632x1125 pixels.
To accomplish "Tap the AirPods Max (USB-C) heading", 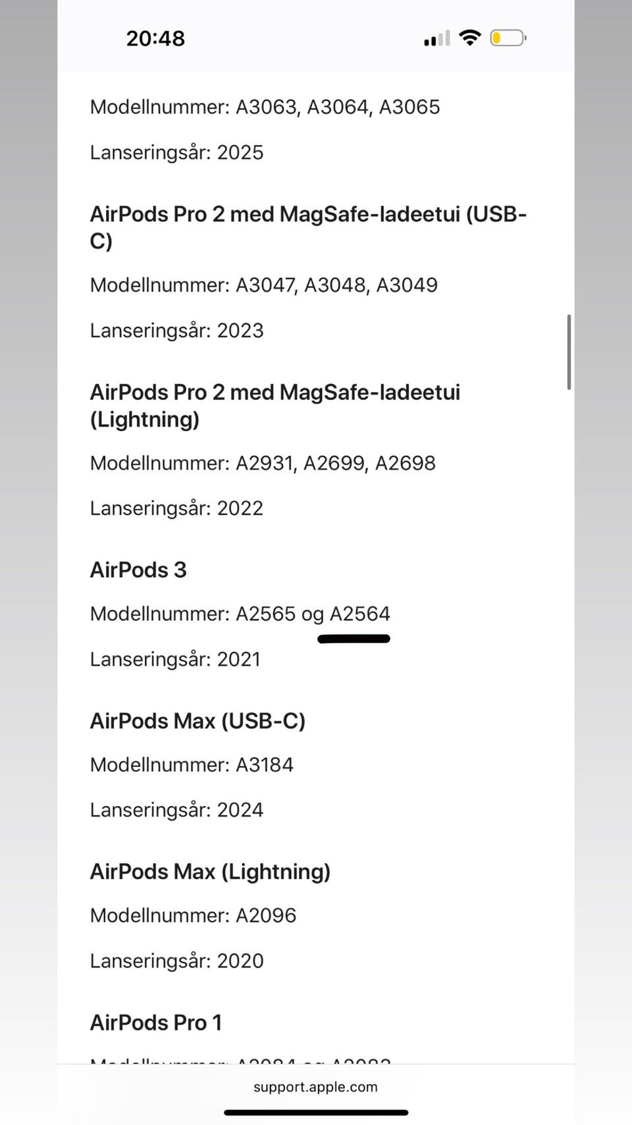I will point(197,721).
